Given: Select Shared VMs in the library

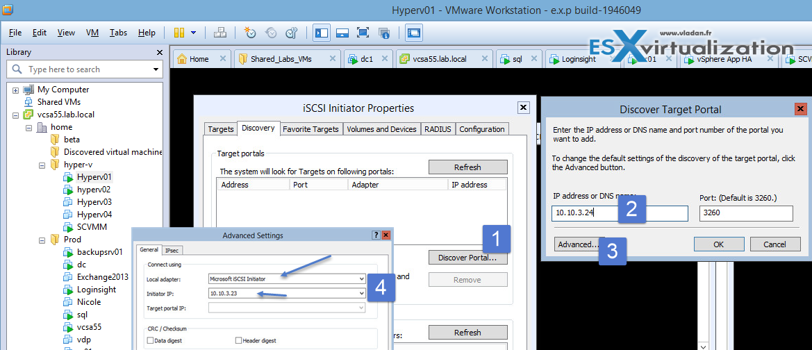Looking at the screenshot, I should tap(58, 102).
